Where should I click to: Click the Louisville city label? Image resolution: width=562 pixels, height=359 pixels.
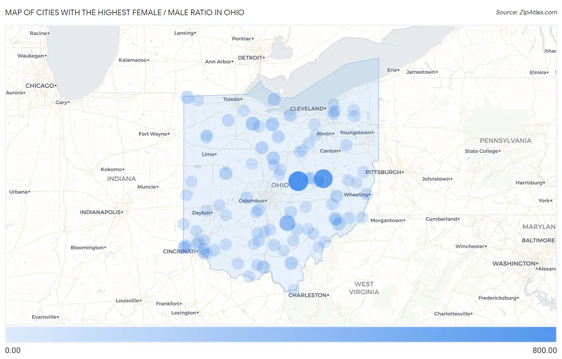128,301
